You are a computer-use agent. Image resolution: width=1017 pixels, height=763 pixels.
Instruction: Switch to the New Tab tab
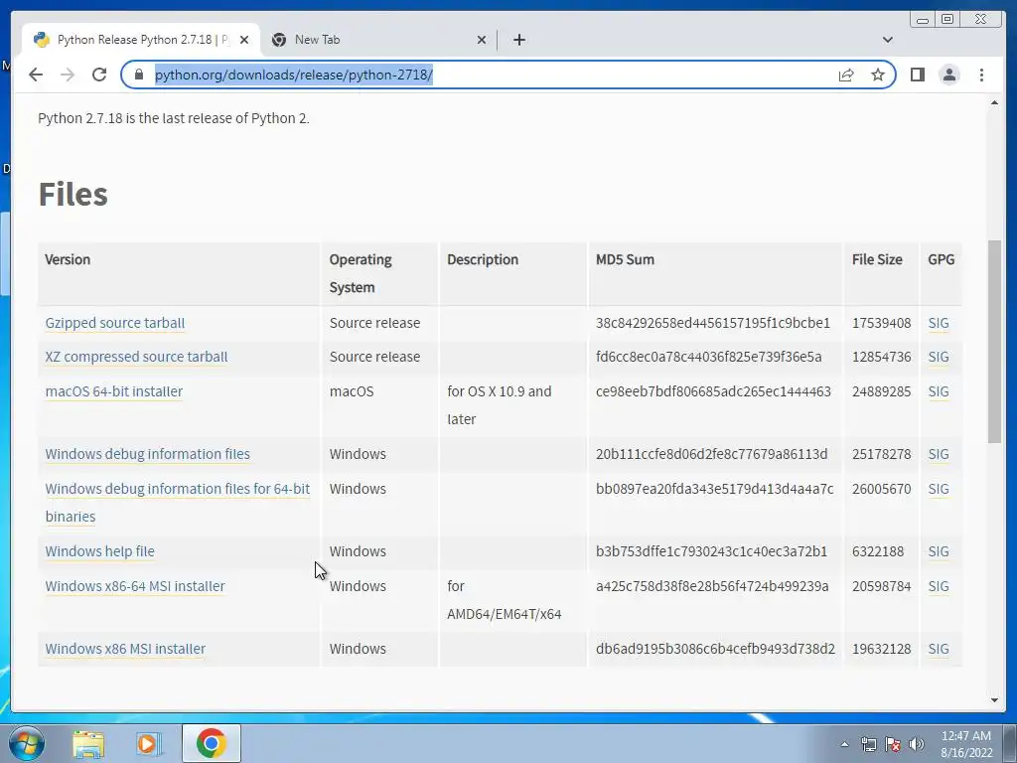coord(378,40)
